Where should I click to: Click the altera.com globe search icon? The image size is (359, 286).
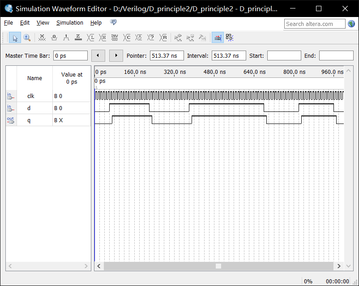[x=351, y=24]
